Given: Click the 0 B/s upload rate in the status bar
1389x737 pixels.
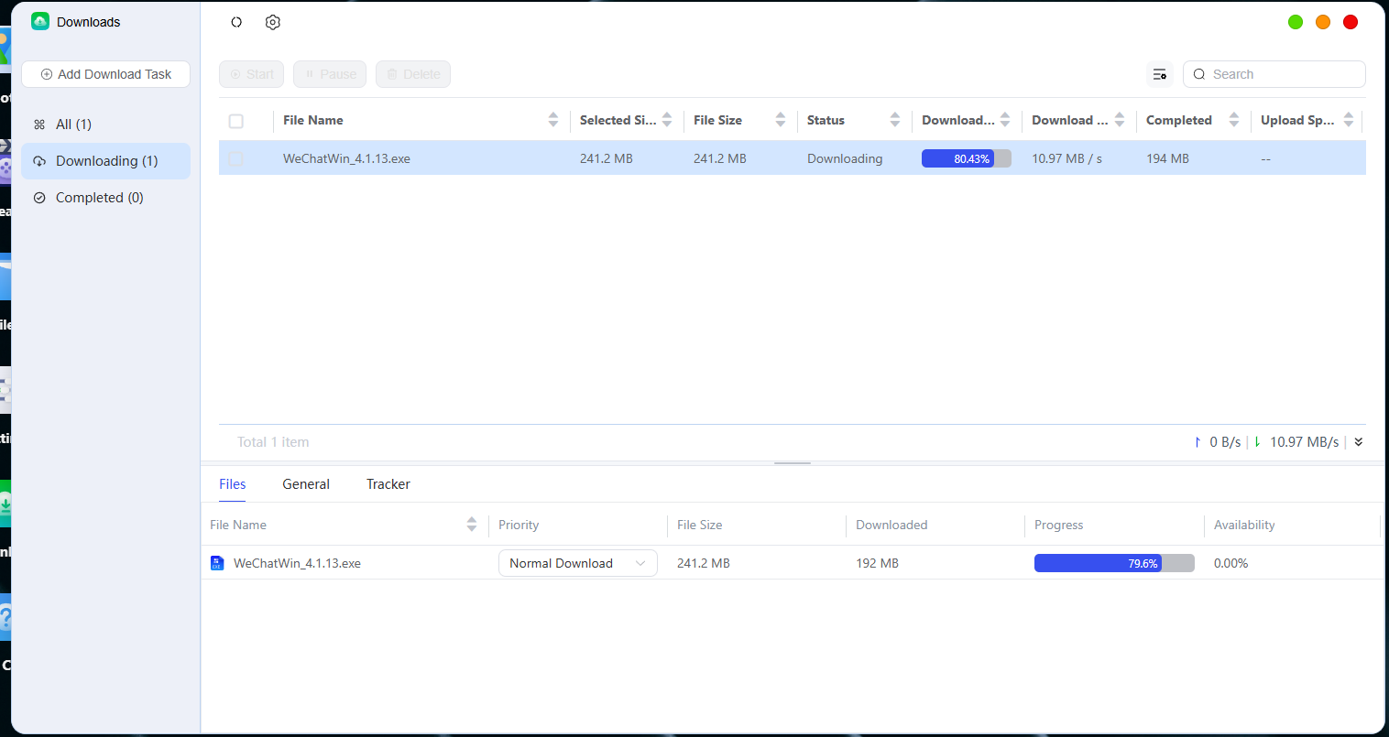Looking at the screenshot, I should [x=1225, y=442].
